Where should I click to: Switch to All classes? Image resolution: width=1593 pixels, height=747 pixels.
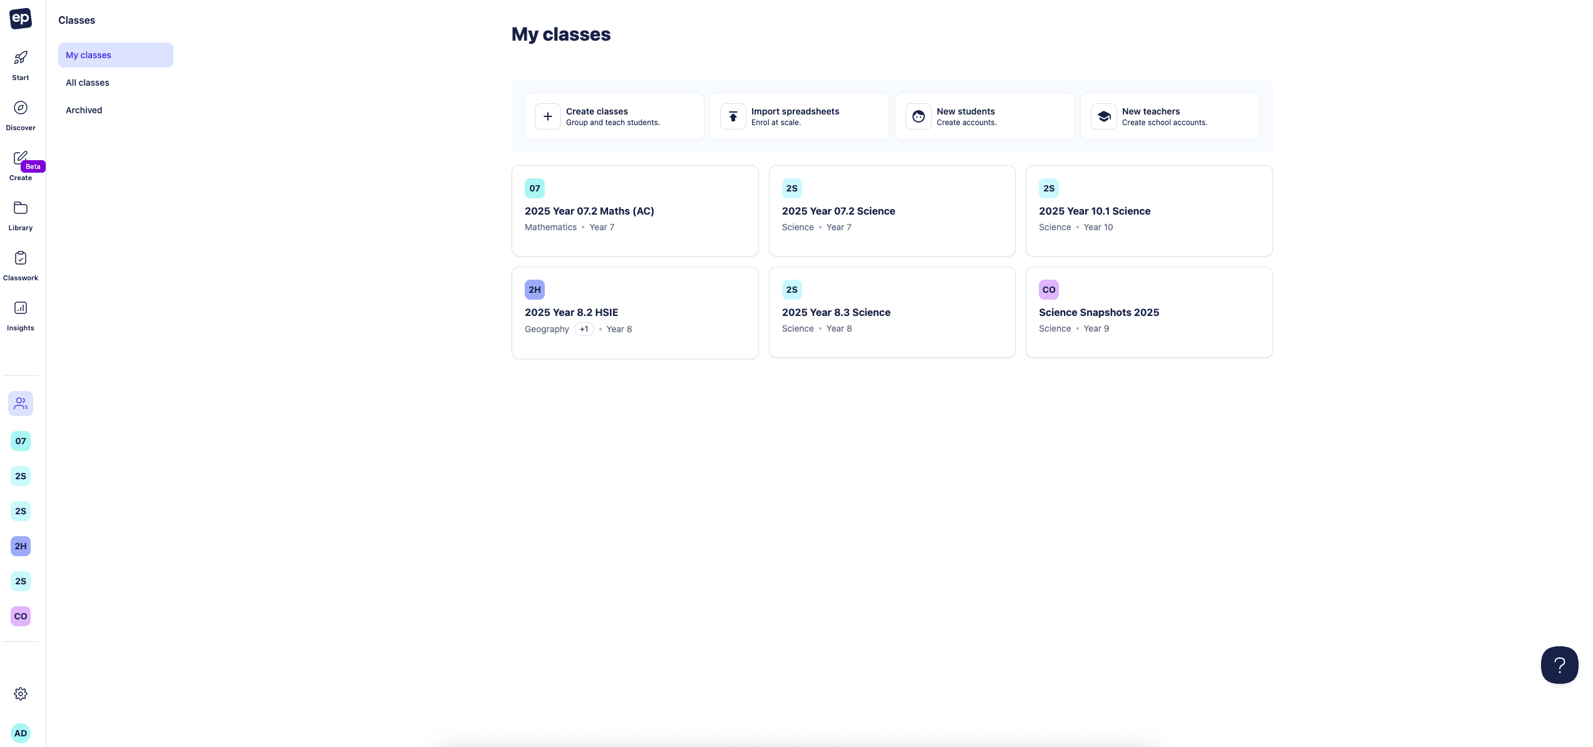click(88, 83)
